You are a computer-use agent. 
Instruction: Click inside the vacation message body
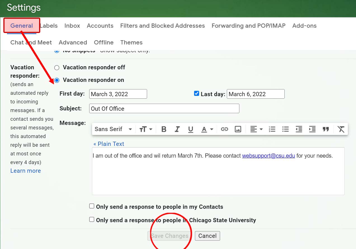coord(218,171)
